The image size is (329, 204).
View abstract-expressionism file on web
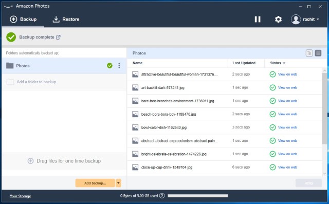287,141
